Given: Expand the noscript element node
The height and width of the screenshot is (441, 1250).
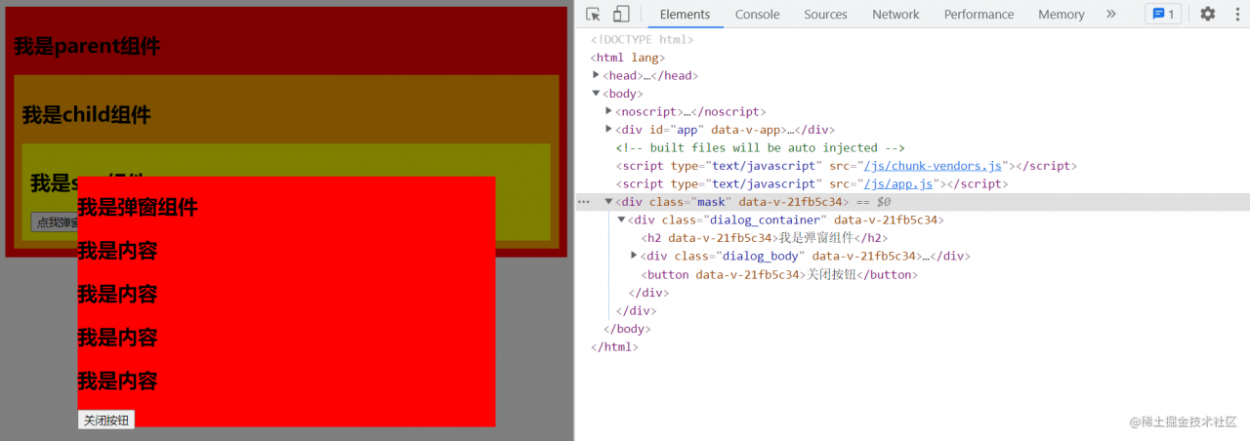Looking at the screenshot, I should [x=609, y=111].
